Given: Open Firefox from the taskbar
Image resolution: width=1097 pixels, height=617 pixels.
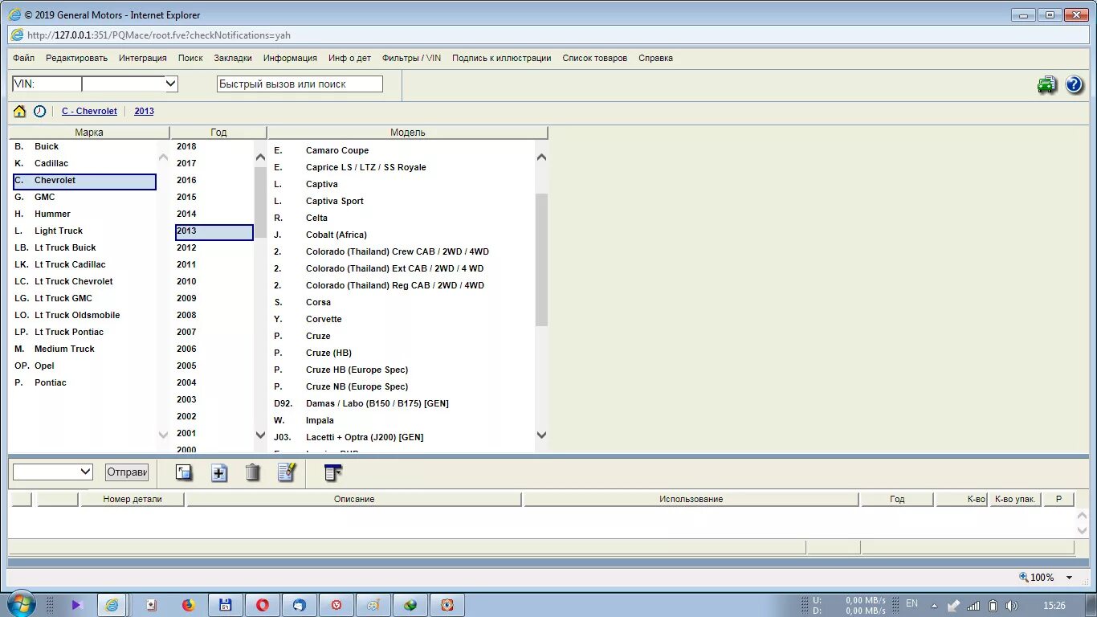Looking at the screenshot, I should (189, 605).
